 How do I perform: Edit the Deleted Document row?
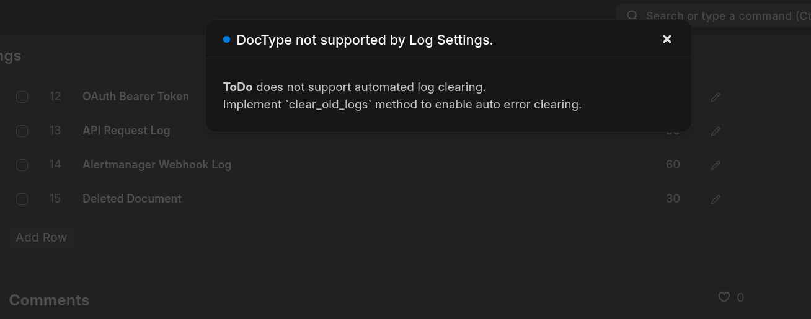(716, 199)
